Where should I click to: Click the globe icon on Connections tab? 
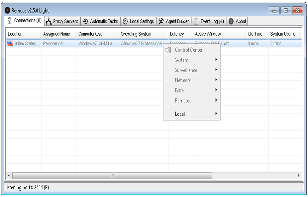10,21
